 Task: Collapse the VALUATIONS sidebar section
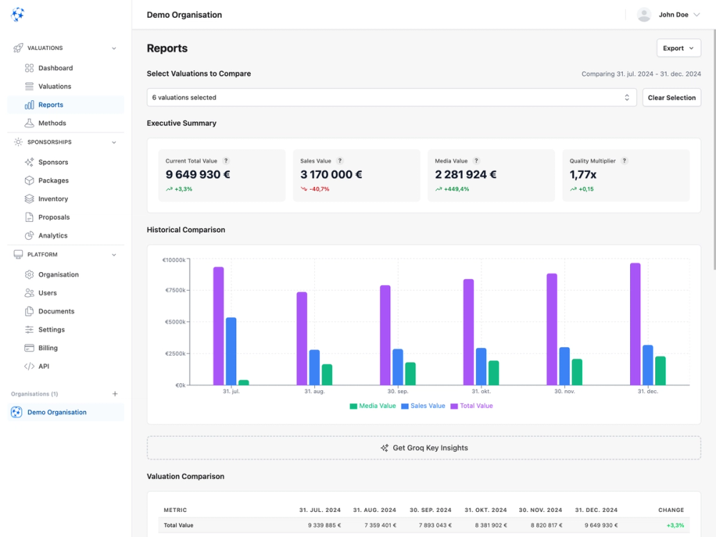(113, 48)
